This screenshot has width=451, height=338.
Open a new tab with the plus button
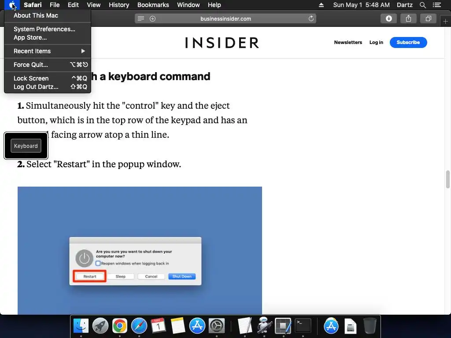click(445, 21)
